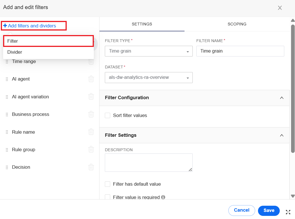Grab the Rule name drag handle
Viewport: 295px width, 219px height.
[x=7, y=132]
